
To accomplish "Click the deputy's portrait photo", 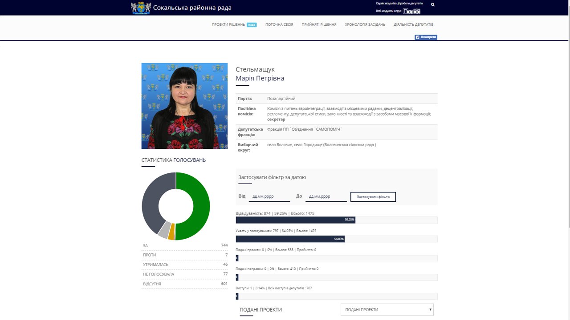I will tap(184, 106).
